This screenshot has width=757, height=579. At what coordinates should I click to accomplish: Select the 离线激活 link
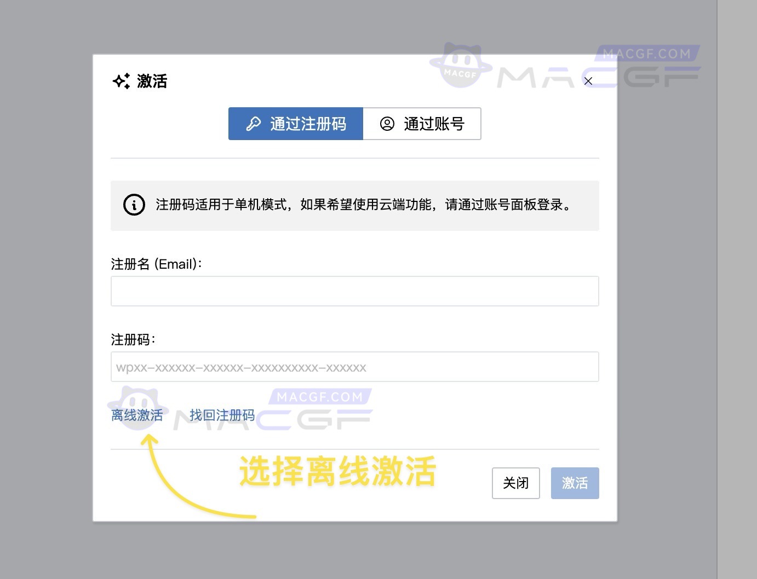[137, 415]
